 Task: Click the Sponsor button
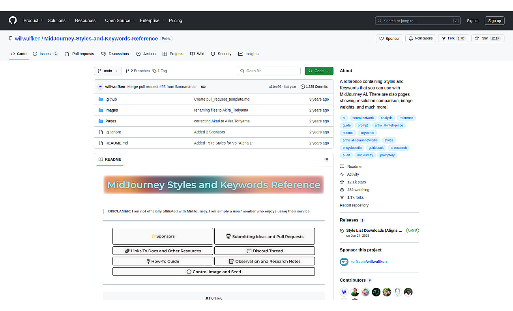coord(389,38)
